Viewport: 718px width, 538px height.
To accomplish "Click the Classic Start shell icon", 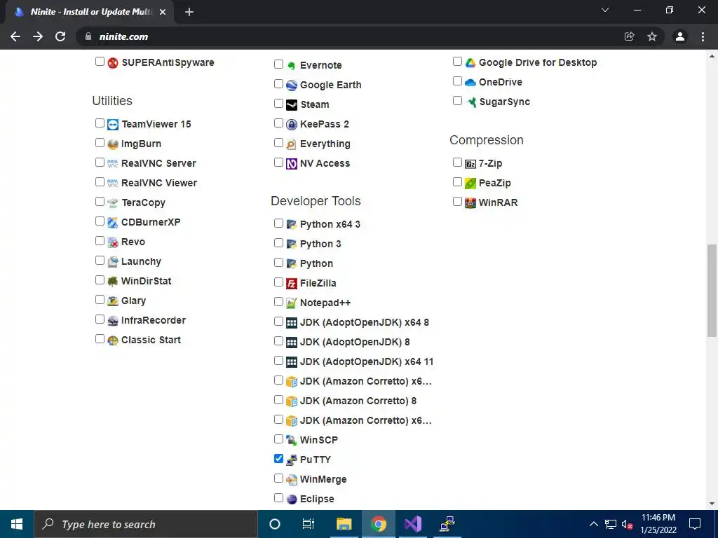I will (x=113, y=340).
